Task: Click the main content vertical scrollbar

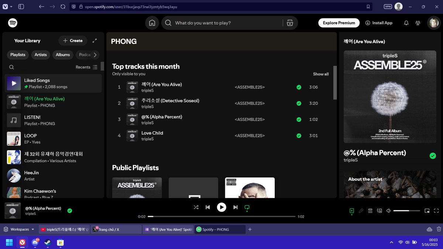Action: tap(335, 83)
